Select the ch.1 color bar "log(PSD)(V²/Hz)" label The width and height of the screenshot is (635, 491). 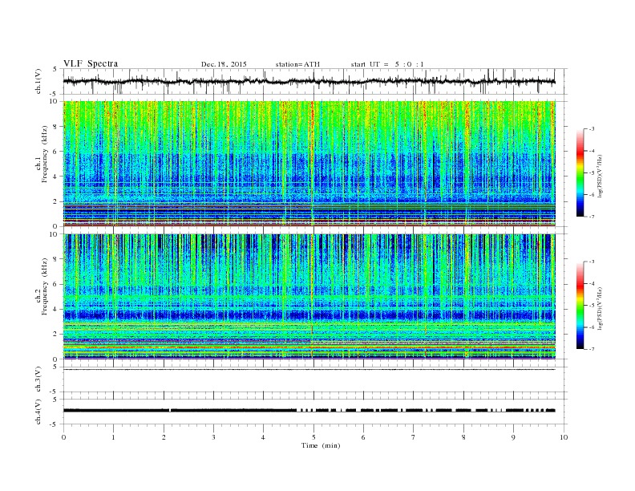pyautogui.click(x=600, y=176)
